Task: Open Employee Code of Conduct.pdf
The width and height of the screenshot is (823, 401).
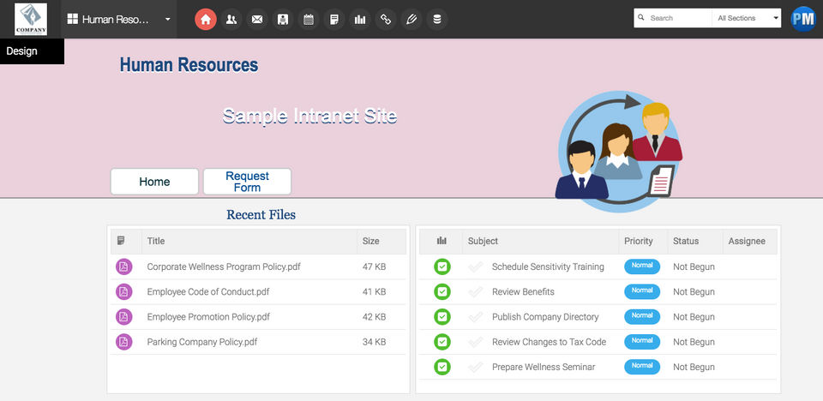Action: coord(207,292)
